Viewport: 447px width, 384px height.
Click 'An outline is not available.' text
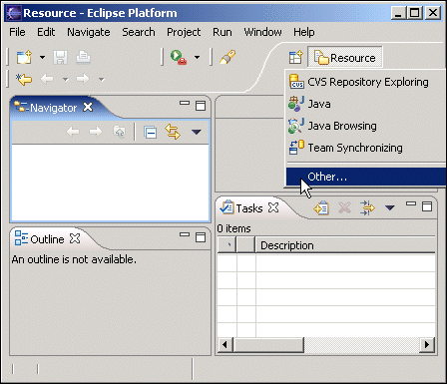(x=74, y=259)
